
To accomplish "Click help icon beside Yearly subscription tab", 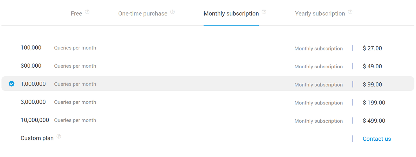I will pos(350,12).
